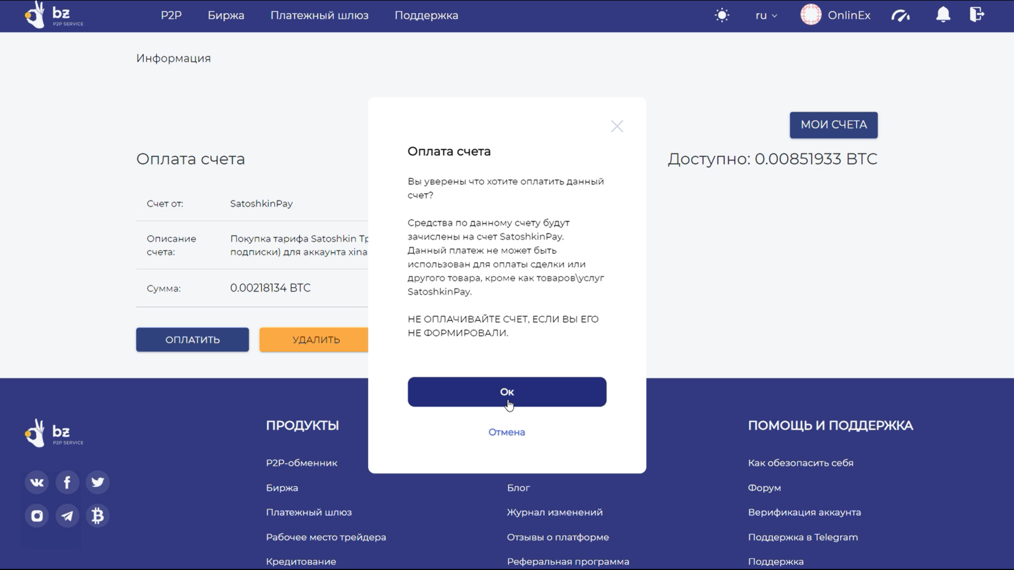Open footer link Отзывы о платформе
Image resolution: width=1014 pixels, height=570 pixels.
click(x=558, y=537)
